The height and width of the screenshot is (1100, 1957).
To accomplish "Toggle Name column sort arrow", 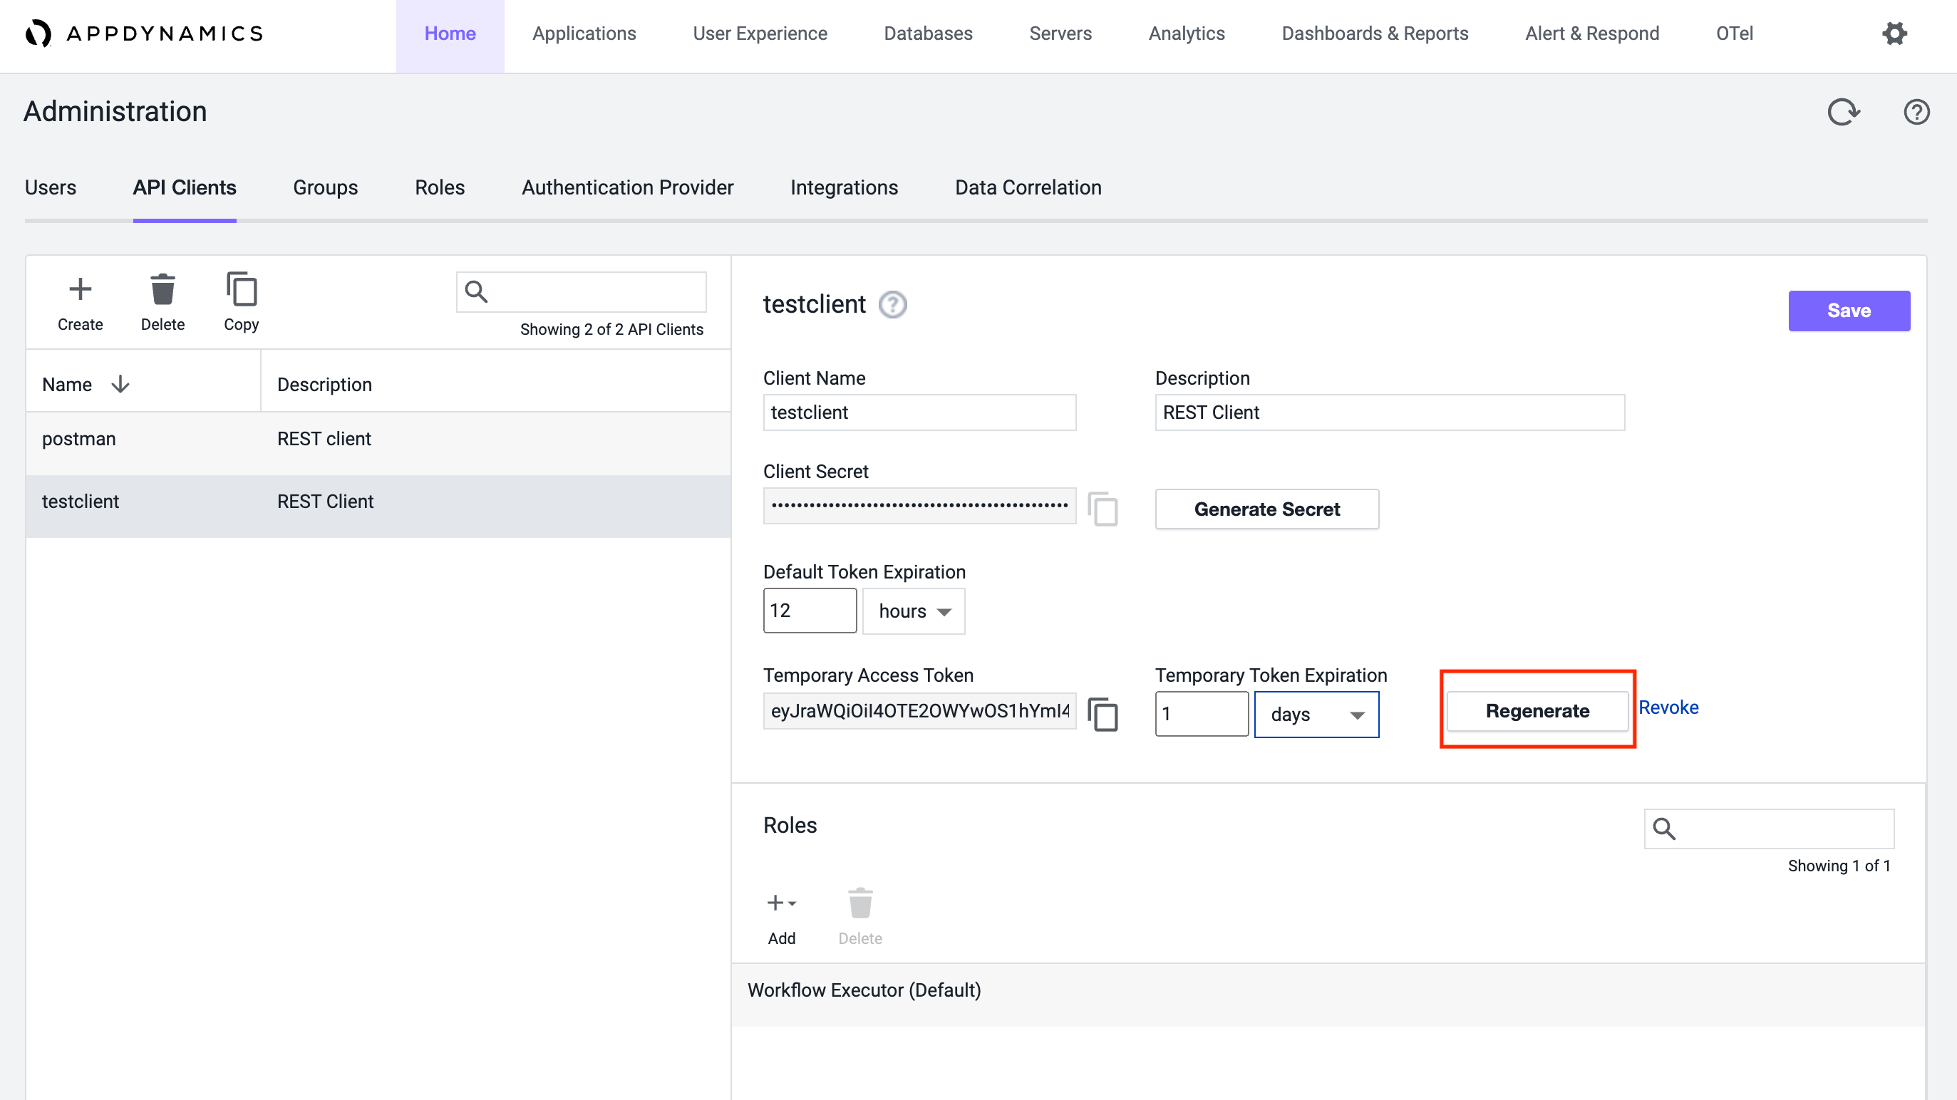I will tap(120, 385).
